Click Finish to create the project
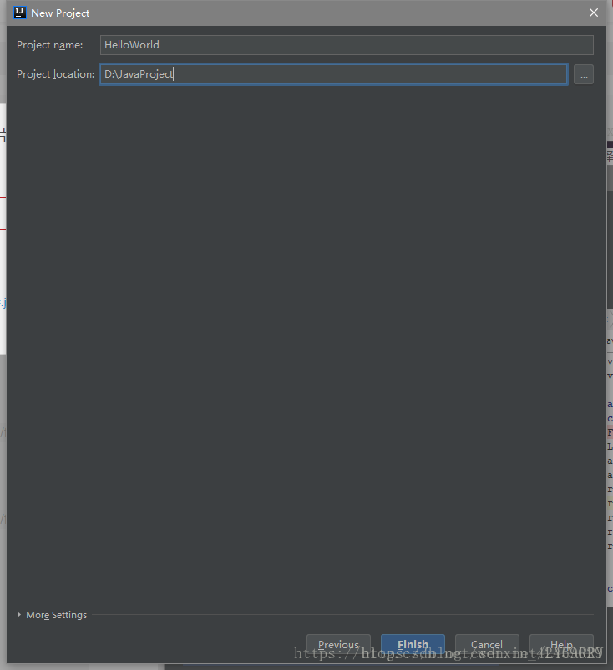The image size is (613, 670). (x=413, y=644)
